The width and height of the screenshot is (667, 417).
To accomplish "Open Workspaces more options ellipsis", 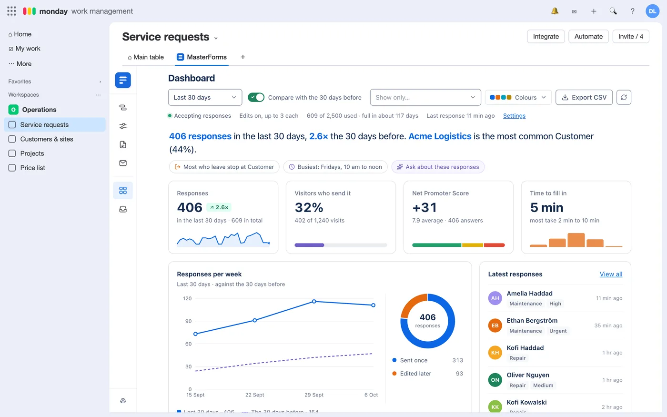I will 98,95.
